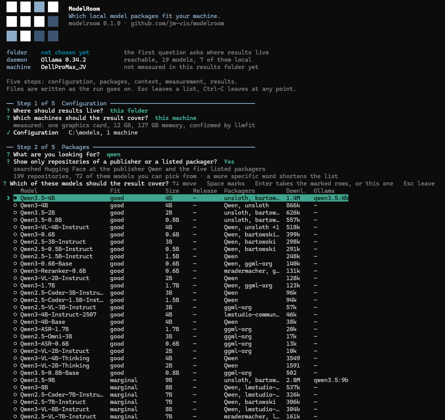Click the github.com/jm-vis/modelroom link
This screenshot has width=445, height=420.
point(177,23)
